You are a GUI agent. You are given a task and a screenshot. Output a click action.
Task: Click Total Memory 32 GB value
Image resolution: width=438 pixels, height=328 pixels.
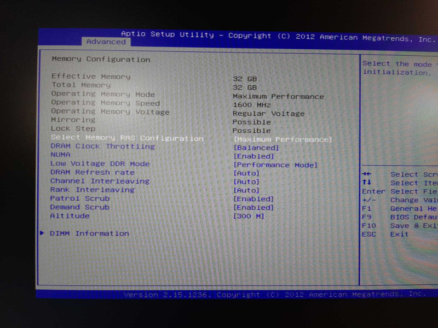(245, 87)
